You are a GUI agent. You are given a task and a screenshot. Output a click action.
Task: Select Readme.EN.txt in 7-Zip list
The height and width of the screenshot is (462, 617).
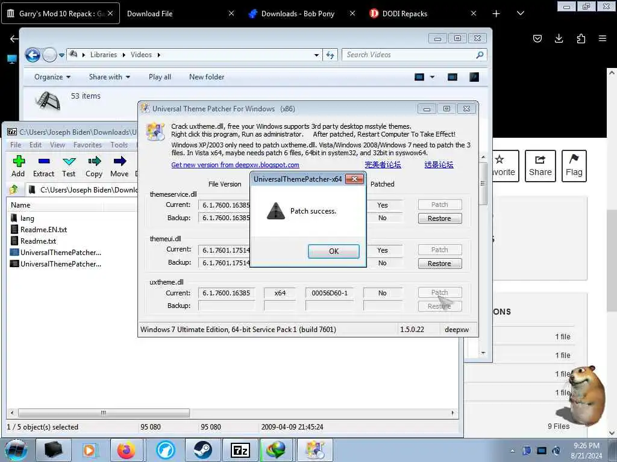(43, 229)
